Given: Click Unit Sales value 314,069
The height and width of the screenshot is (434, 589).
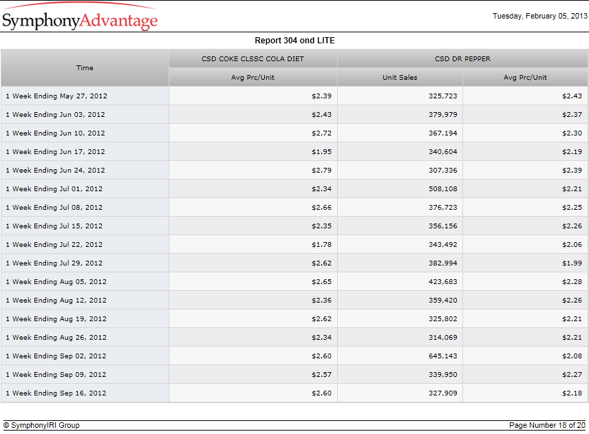Looking at the screenshot, I should tap(443, 338).
